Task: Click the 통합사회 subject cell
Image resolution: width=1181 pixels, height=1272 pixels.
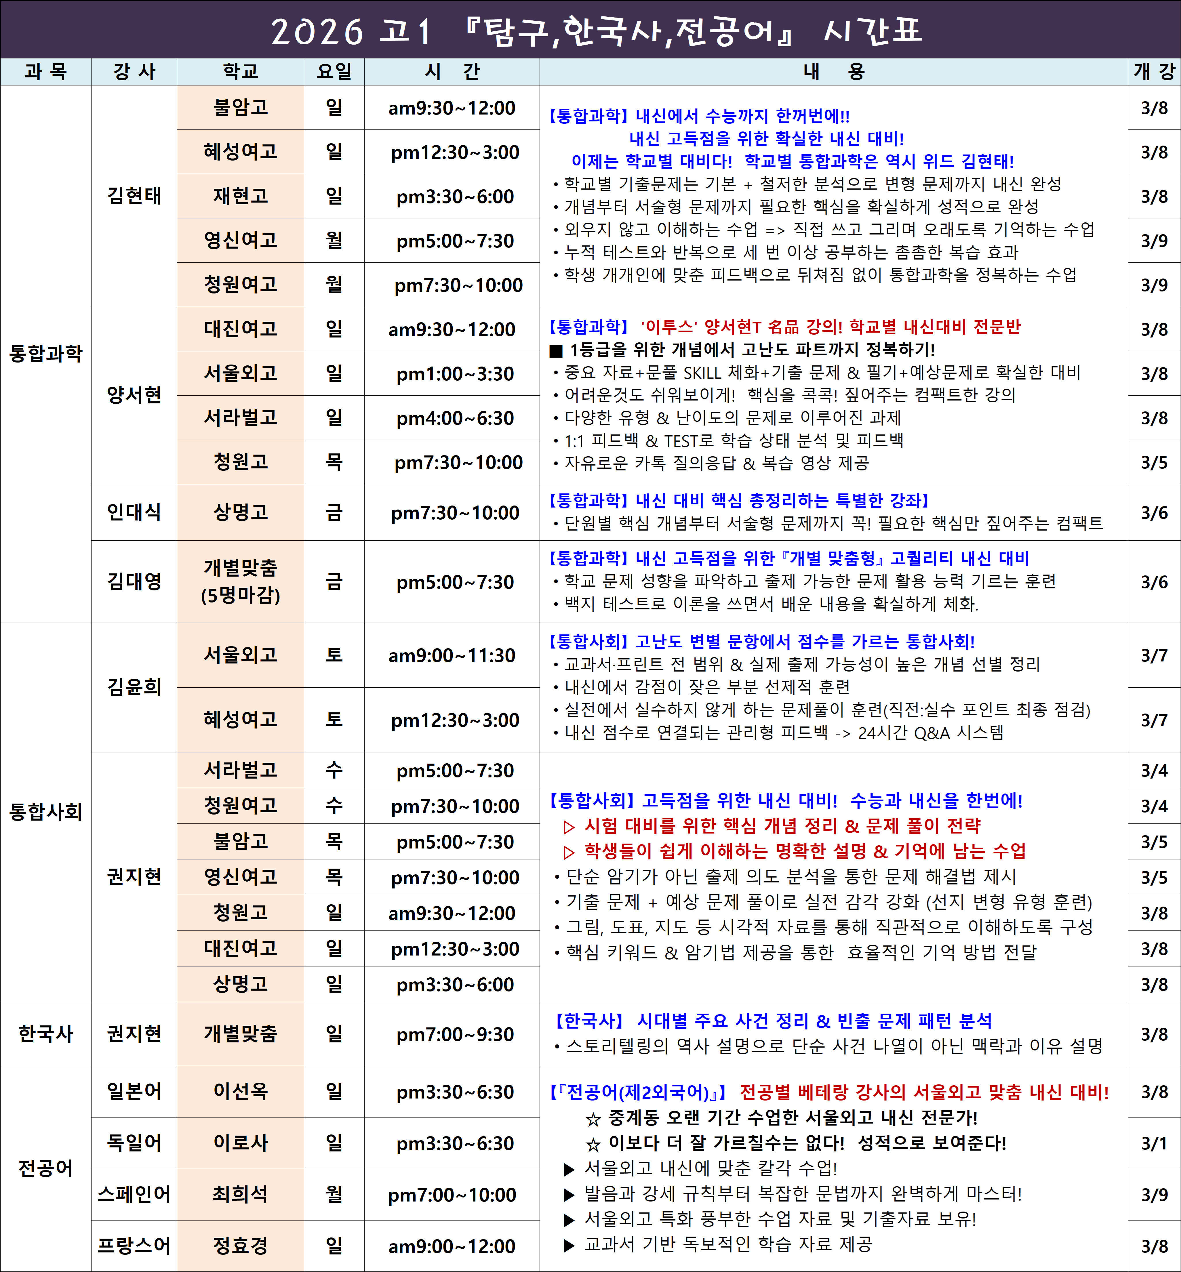Action: tap(45, 812)
